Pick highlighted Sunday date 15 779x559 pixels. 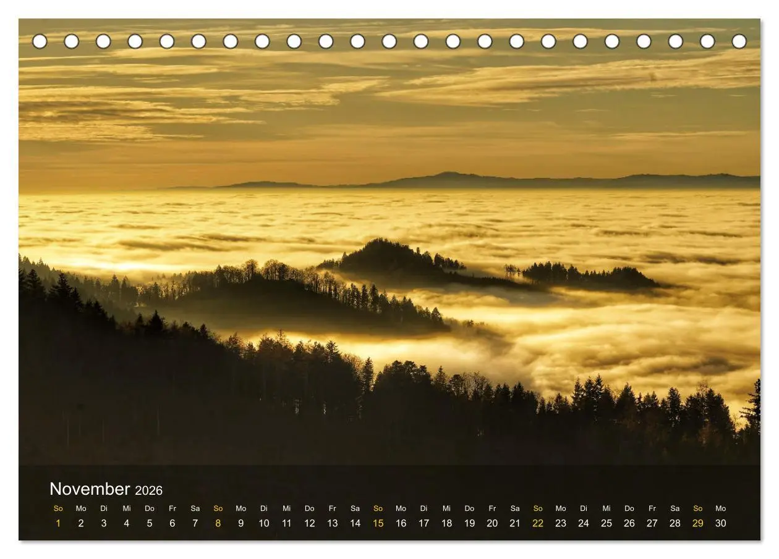point(378,523)
